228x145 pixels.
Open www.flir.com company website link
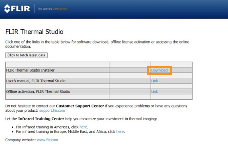pos(47,140)
